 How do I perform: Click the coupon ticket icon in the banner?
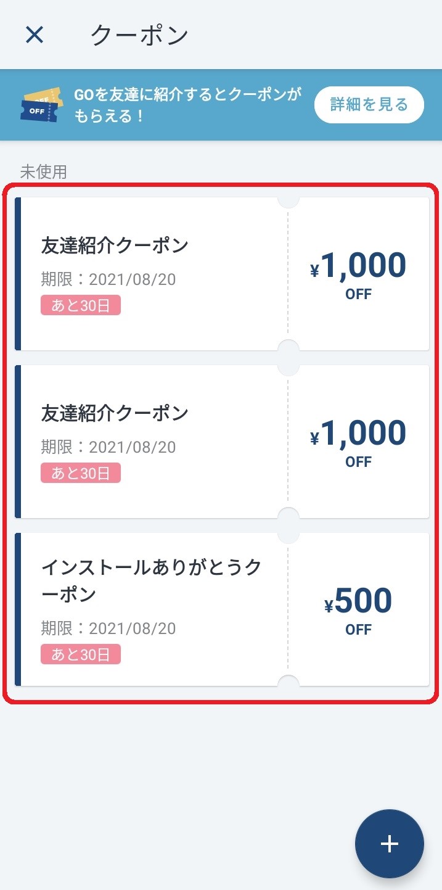click(x=42, y=105)
